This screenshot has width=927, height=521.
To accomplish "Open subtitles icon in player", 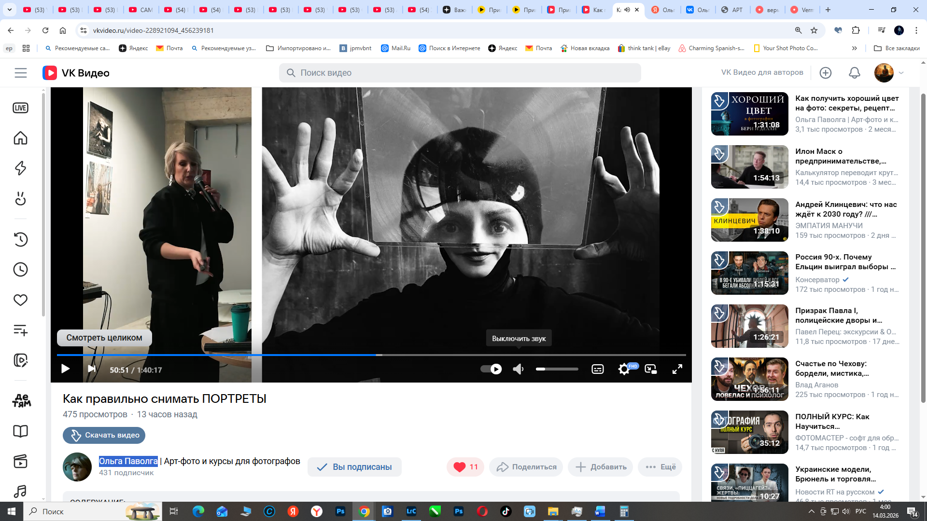I will click(597, 369).
